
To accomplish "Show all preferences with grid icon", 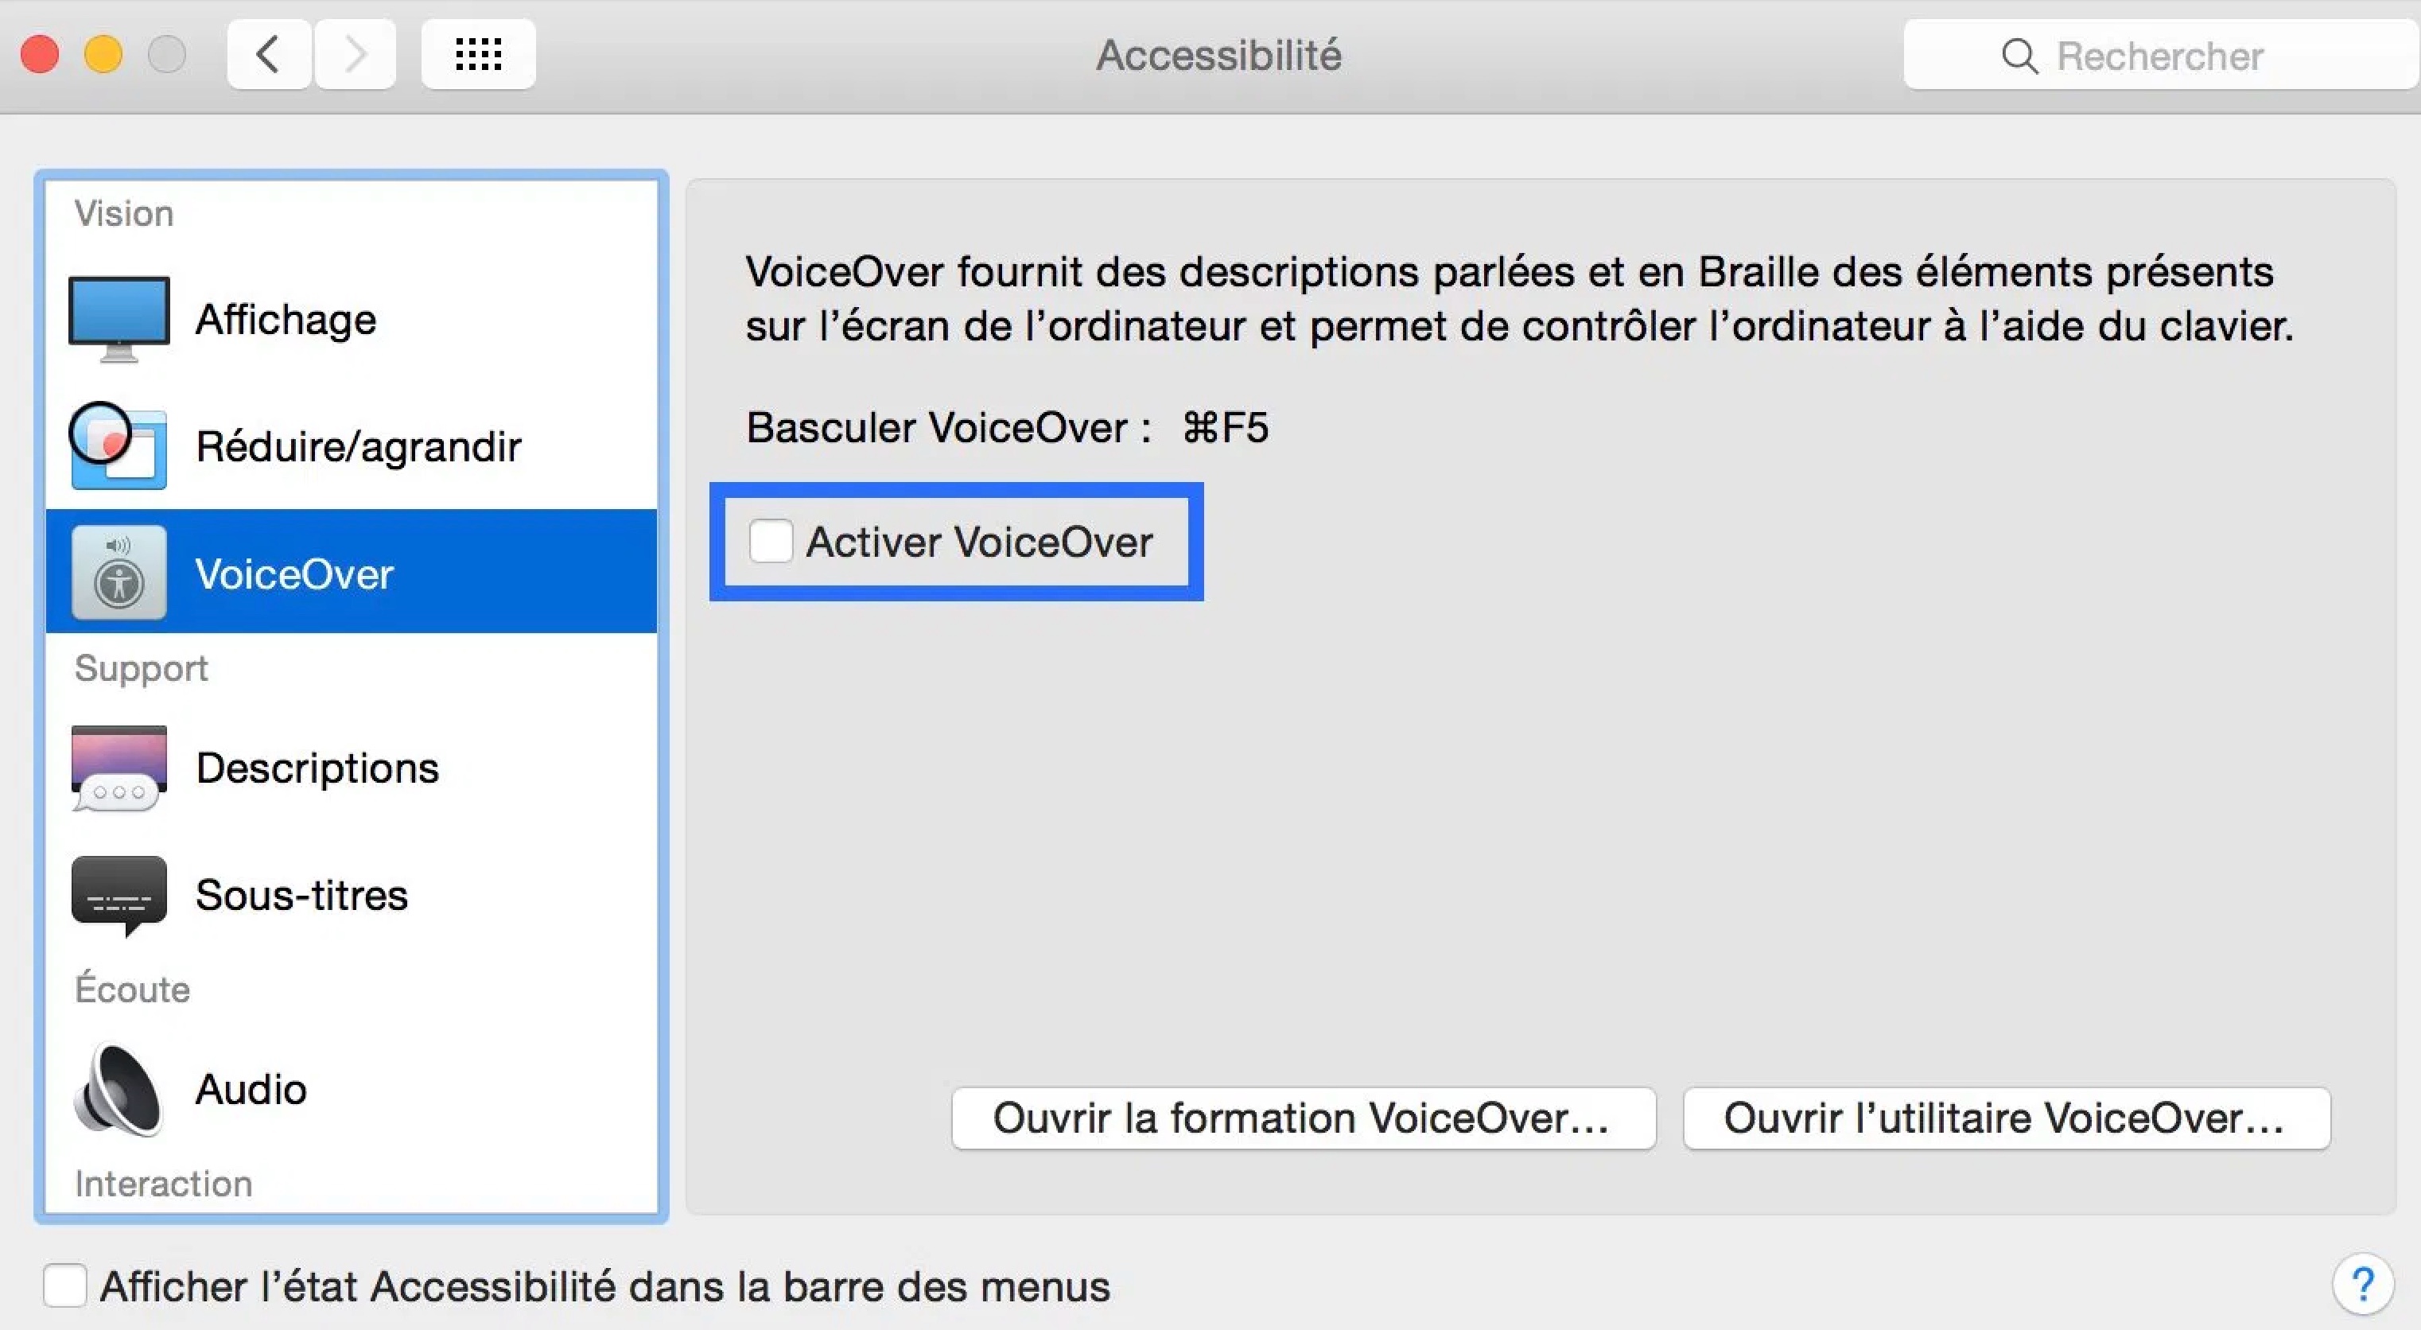I will pos(478,55).
